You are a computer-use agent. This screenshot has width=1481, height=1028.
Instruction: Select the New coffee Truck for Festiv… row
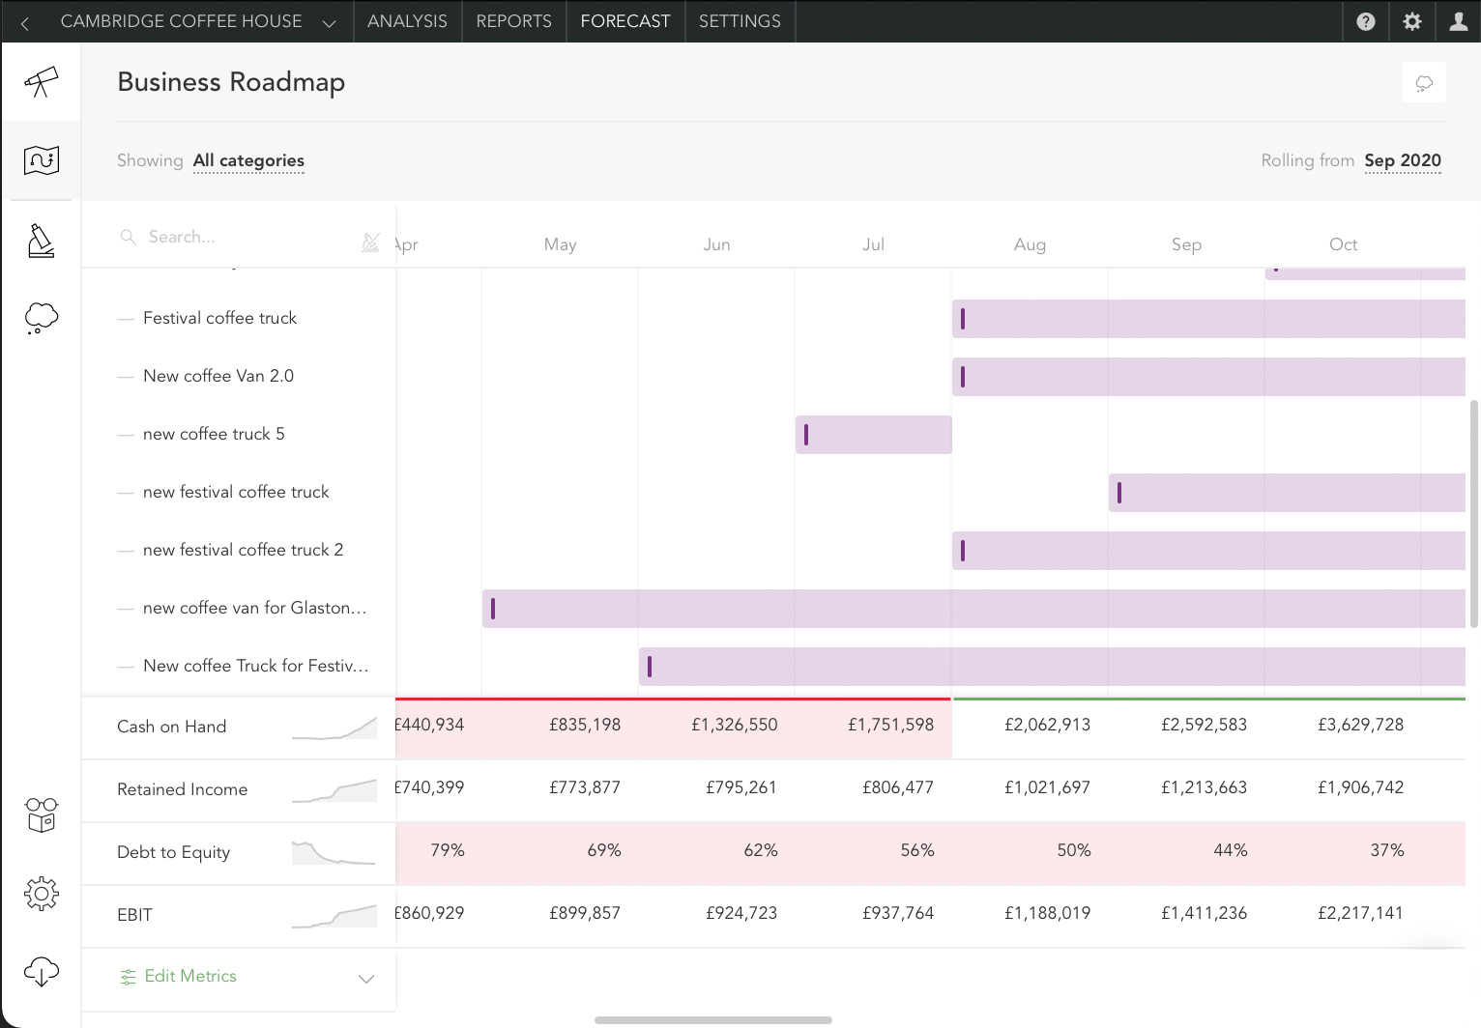tap(239, 666)
